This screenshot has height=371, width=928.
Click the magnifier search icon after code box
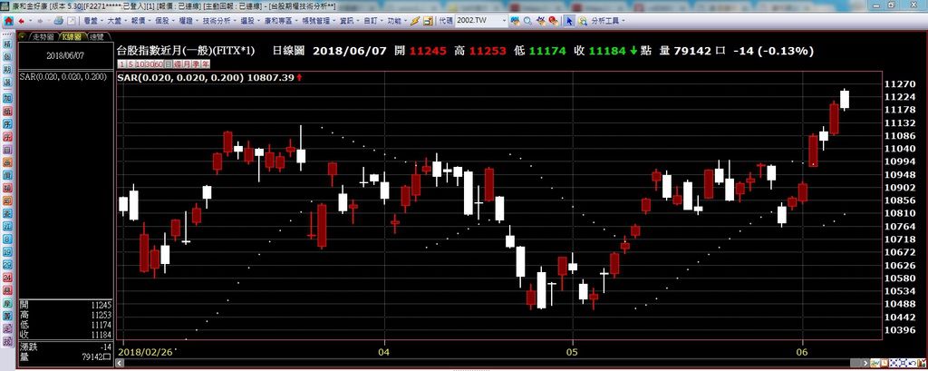(x=527, y=21)
